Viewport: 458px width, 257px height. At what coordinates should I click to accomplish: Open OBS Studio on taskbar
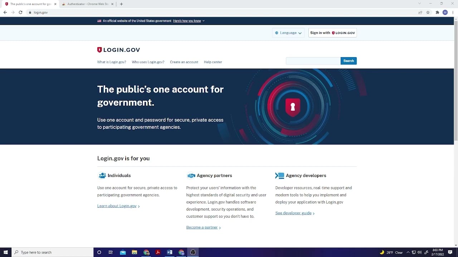(x=193, y=252)
